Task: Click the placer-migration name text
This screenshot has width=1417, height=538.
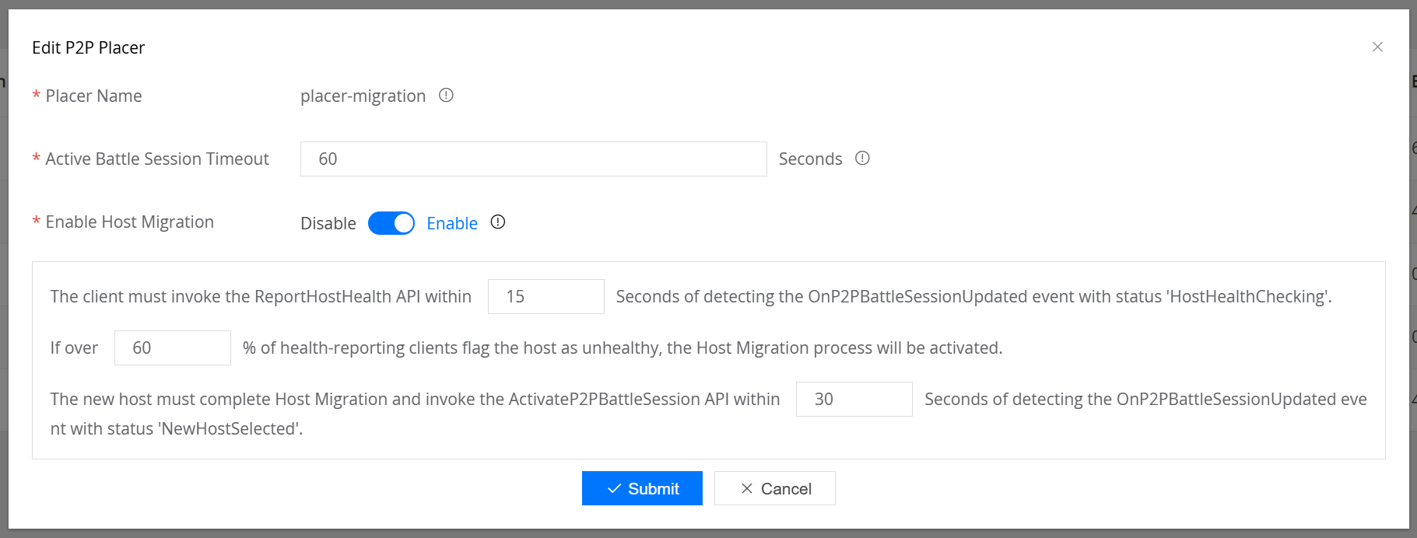Action: tap(363, 96)
